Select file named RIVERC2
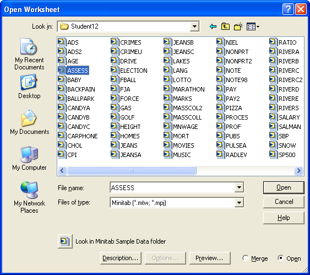 click(290, 80)
